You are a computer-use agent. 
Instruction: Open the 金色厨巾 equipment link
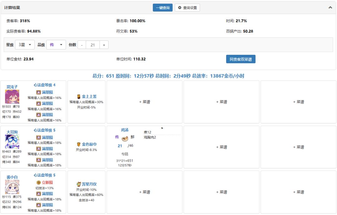pos(89,144)
